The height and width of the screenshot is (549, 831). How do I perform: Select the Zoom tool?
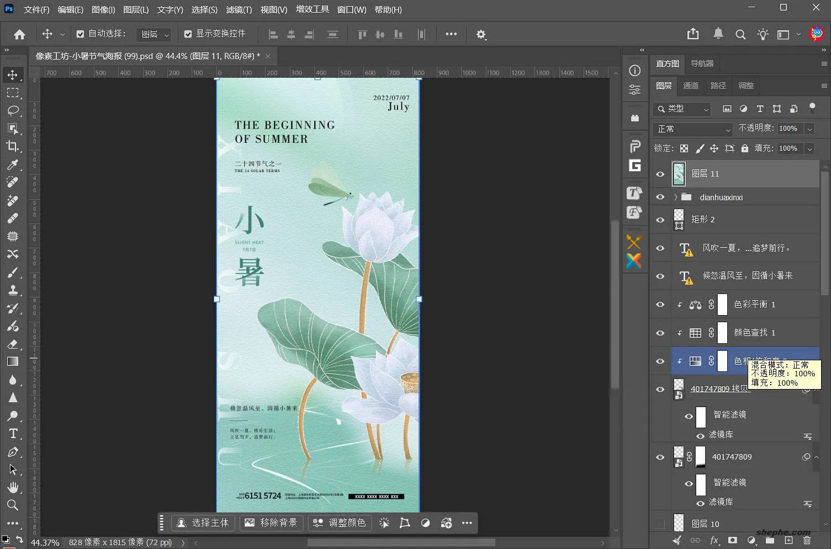tap(13, 505)
